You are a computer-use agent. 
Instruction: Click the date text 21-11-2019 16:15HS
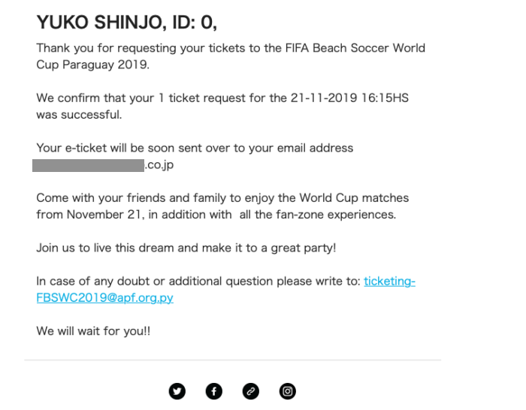pyautogui.click(x=349, y=98)
